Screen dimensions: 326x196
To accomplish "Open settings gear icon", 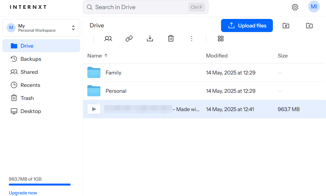I will click(x=295, y=7).
